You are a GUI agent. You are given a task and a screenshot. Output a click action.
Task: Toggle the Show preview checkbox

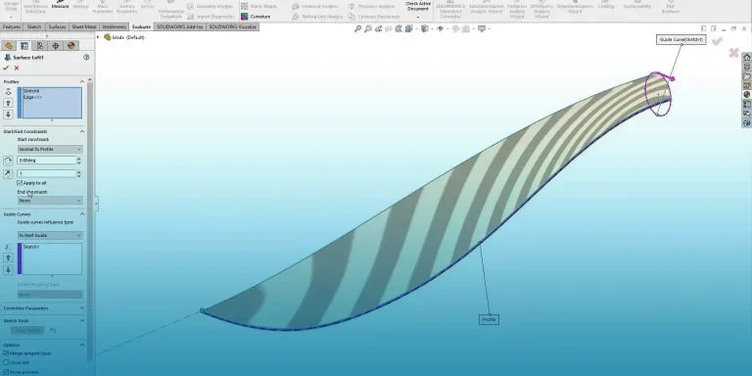(x=6, y=372)
